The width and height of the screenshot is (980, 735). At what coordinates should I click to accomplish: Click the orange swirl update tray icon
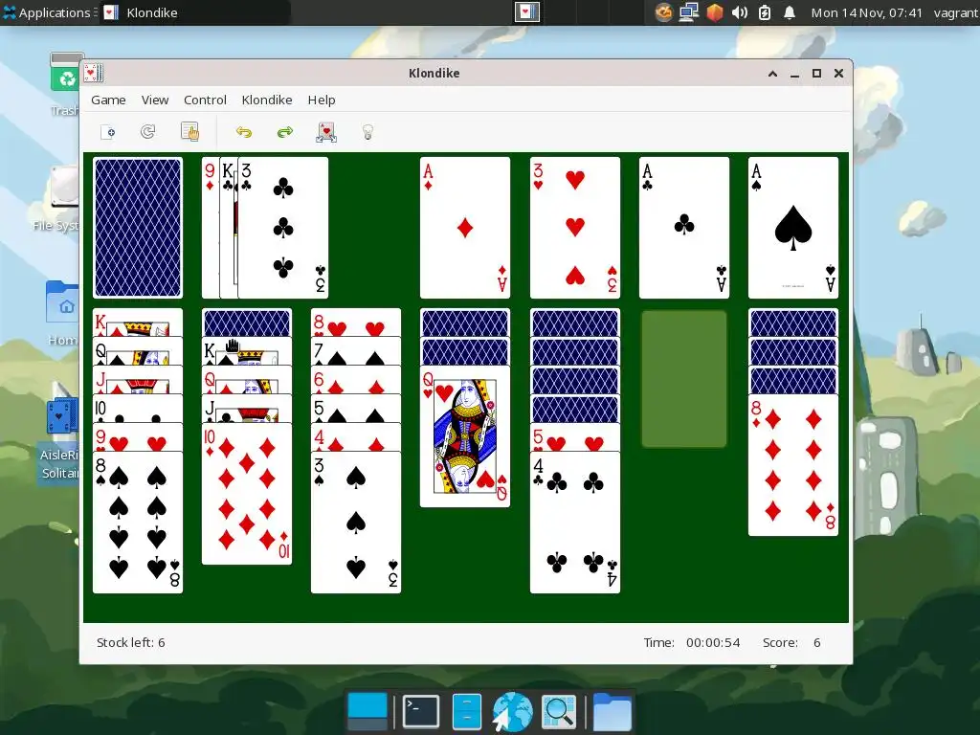664,12
